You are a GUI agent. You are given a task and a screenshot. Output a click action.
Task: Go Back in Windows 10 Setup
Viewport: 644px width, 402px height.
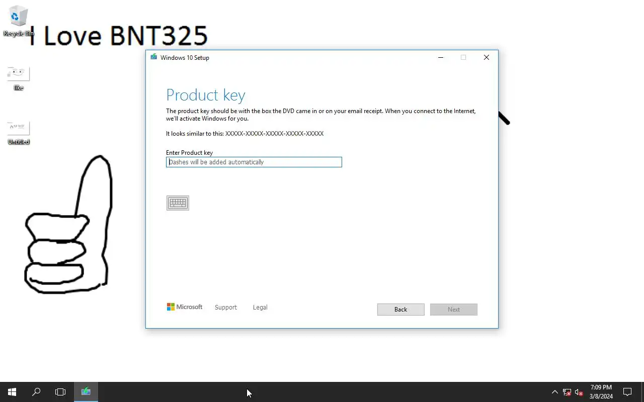(x=401, y=310)
